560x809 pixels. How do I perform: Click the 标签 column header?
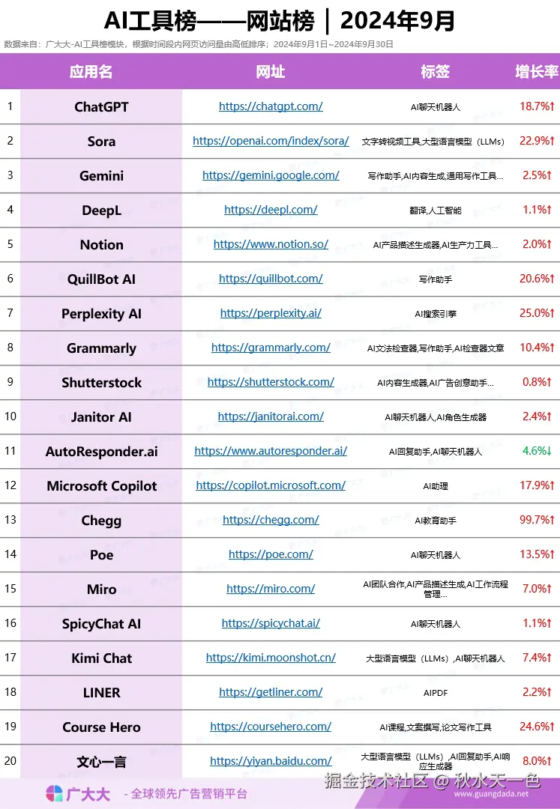(x=435, y=72)
